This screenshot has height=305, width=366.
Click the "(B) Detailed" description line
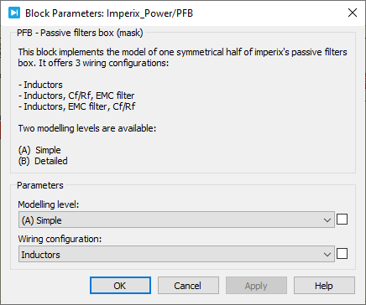[43, 161]
